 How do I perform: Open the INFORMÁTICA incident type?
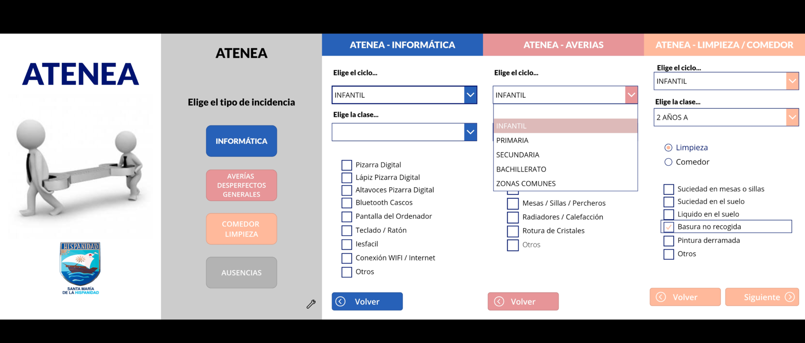click(241, 141)
